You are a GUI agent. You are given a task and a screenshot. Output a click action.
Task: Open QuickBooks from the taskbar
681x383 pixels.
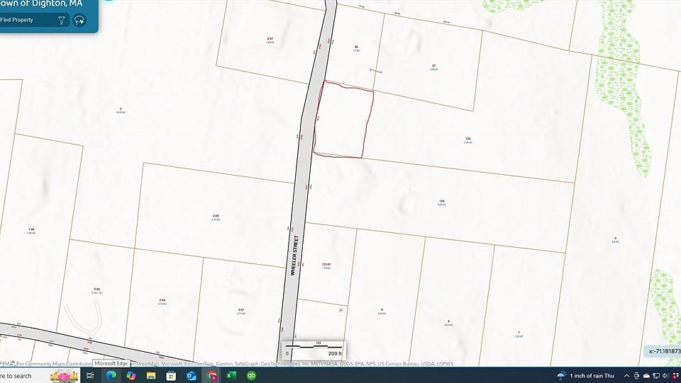click(251, 376)
